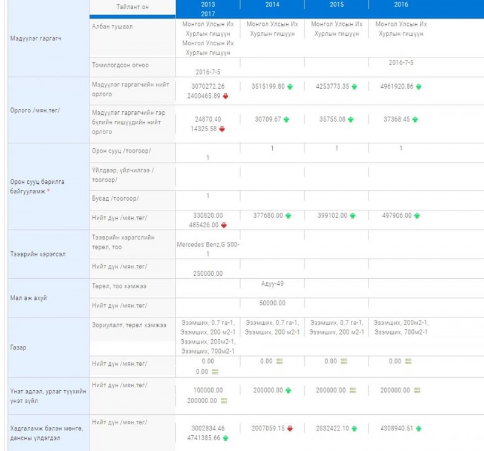Click green up arrow beside 37368.45
This screenshot has height=451, width=484.
[415, 119]
